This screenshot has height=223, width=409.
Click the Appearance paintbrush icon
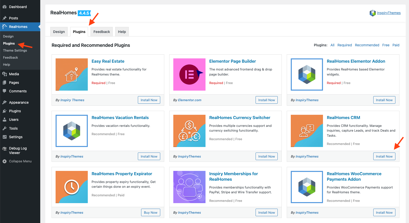pos(5,102)
